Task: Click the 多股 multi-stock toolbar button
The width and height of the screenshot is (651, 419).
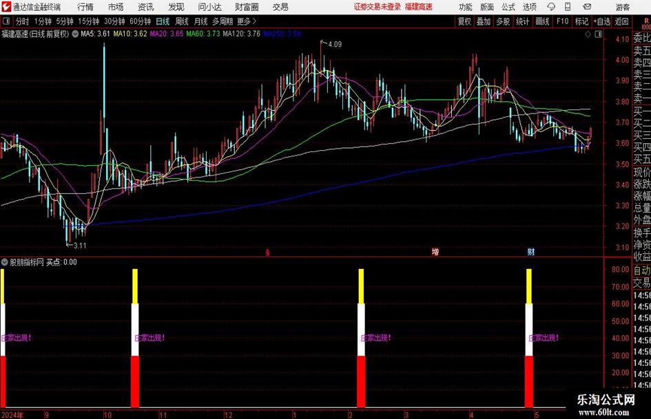Action: click(x=503, y=21)
